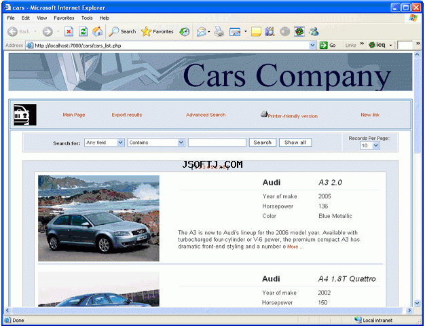Screen dimensions: 425x328
Task: Open the Tools menu
Action: click(x=87, y=18)
